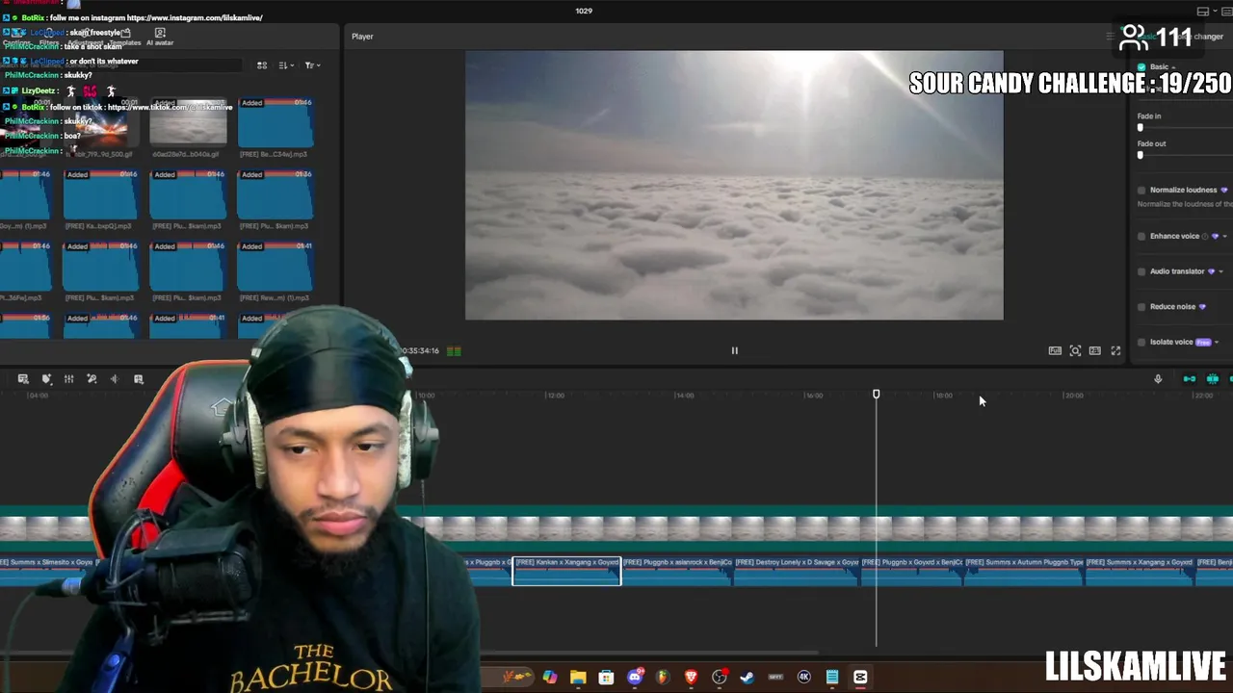Screen dimensions: 1233x693
Task: Click the video track cloud clip strip
Action: pos(616,527)
